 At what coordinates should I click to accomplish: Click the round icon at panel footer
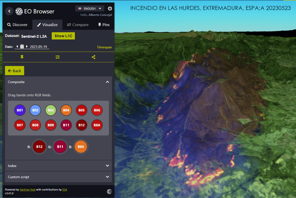click(x=109, y=191)
